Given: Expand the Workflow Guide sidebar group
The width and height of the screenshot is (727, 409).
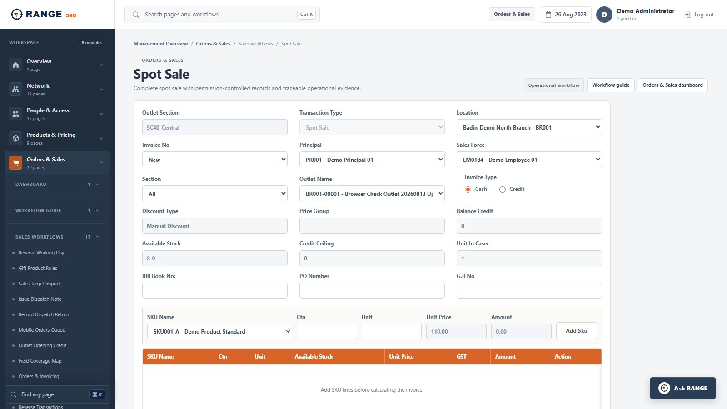Looking at the screenshot, I should click(57, 210).
